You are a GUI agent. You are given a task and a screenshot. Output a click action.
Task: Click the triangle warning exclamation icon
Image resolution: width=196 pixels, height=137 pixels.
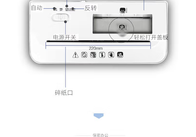75,55
